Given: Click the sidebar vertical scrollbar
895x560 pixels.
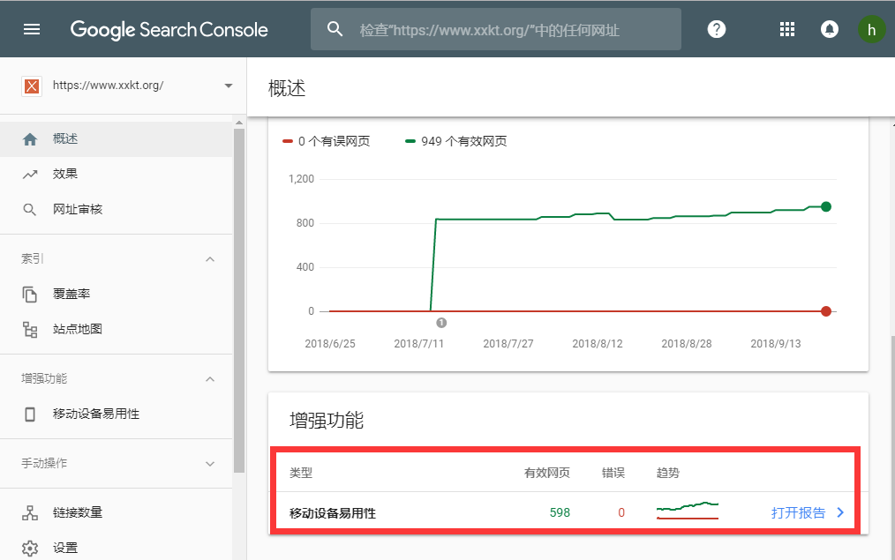Looking at the screenshot, I should pos(239,301).
